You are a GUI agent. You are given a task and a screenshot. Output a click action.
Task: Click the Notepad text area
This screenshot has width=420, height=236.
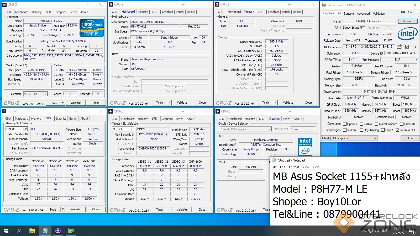pyautogui.click(x=341, y=195)
